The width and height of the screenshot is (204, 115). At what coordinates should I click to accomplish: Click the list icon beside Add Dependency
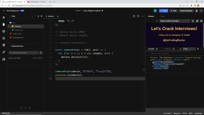pos(41,53)
